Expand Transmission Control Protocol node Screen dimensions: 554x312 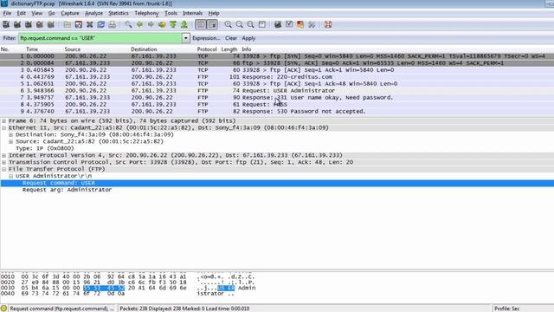click(x=3, y=162)
